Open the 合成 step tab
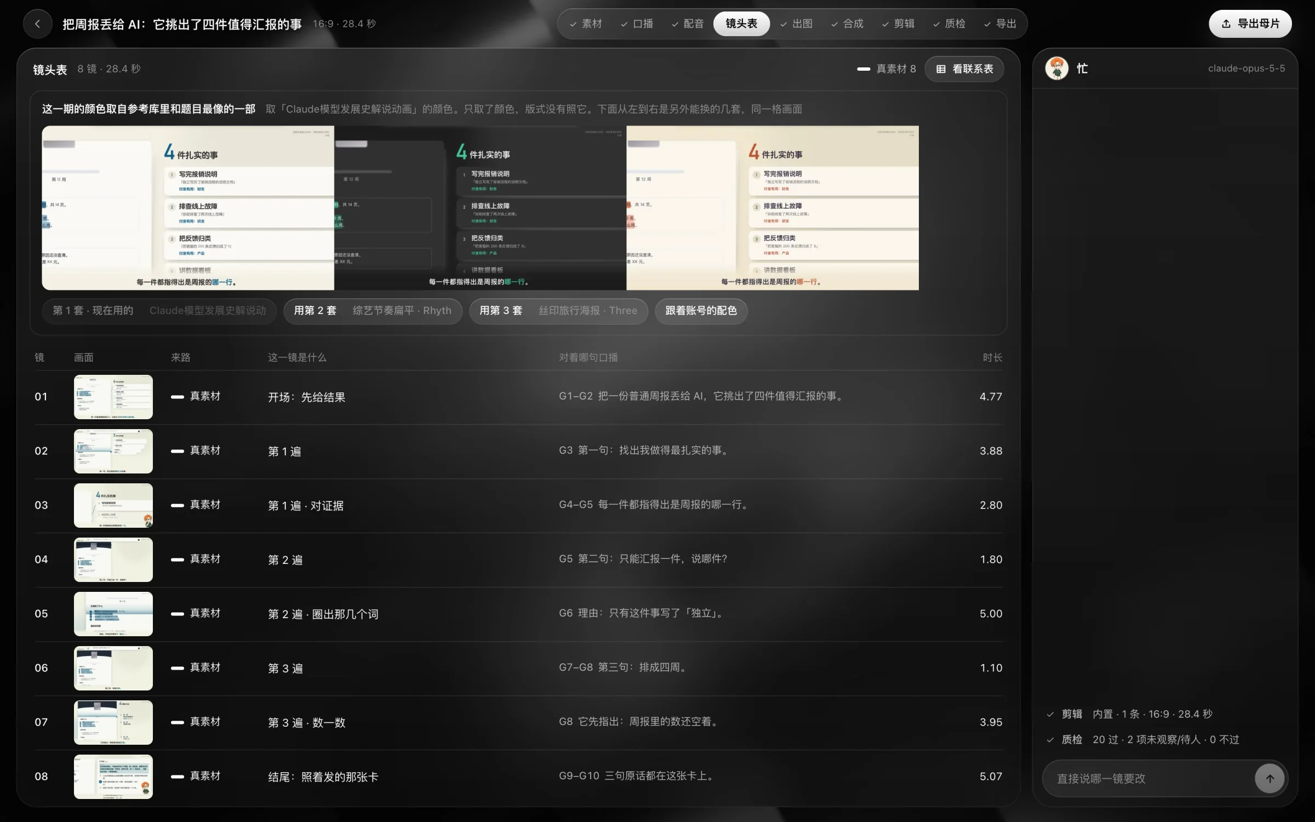The height and width of the screenshot is (822, 1315). click(x=848, y=24)
